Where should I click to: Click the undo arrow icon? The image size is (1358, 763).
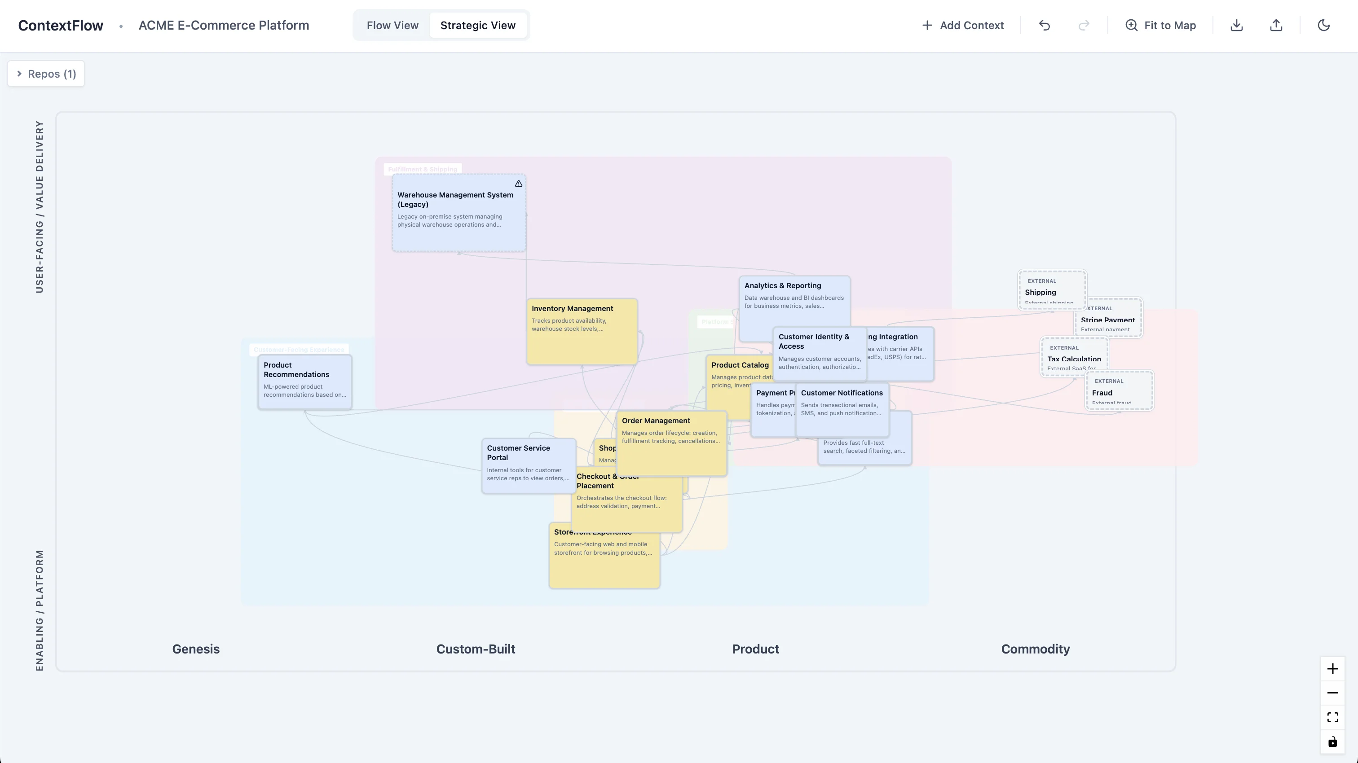(1045, 25)
